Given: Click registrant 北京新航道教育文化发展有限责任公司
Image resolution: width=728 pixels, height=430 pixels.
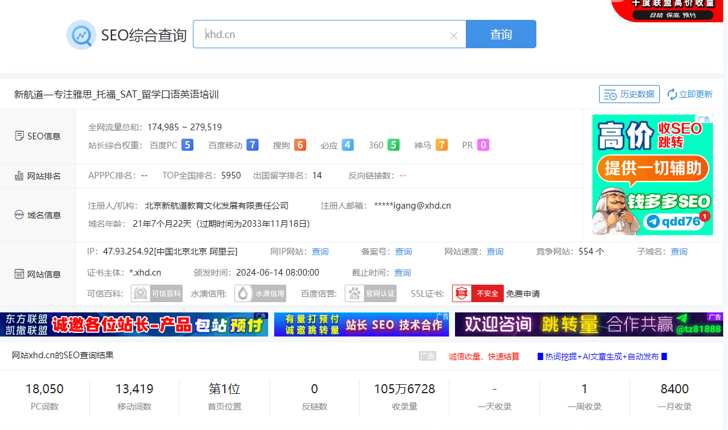Looking at the screenshot, I should pyautogui.click(x=217, y=206).
